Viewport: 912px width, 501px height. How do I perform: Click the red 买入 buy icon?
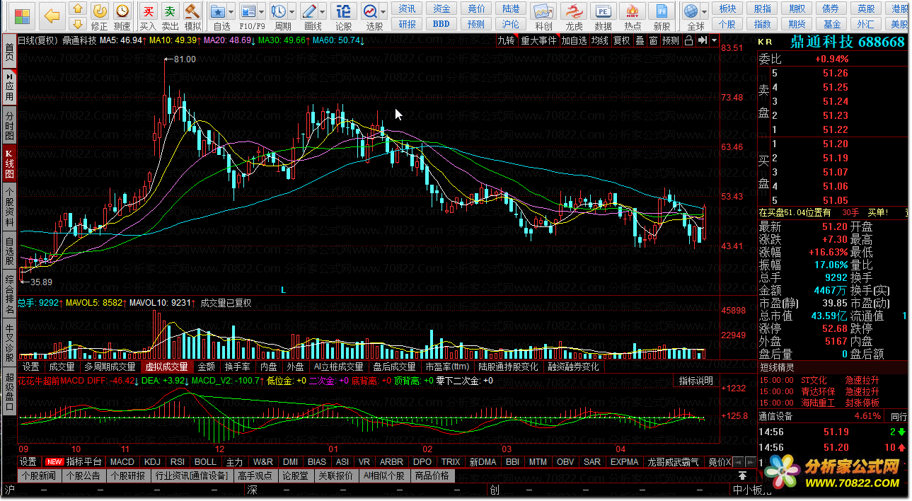[148, 11]
